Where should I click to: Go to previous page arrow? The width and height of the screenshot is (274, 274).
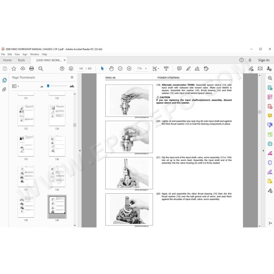62,68
